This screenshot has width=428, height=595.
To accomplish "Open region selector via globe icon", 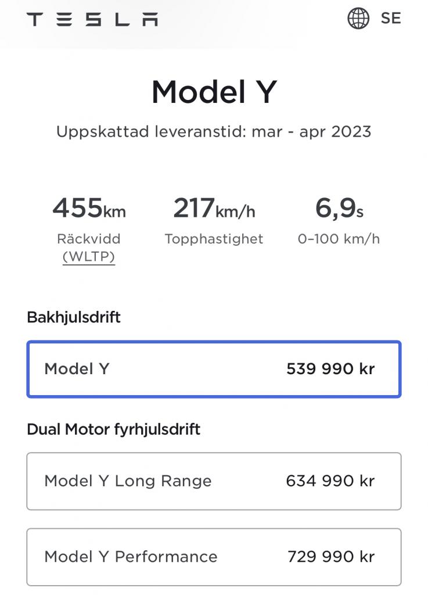I will click(x=358, y=19).
